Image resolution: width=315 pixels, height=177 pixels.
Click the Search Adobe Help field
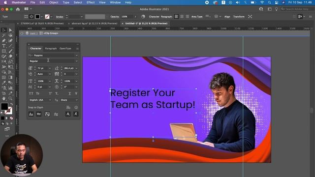pos(297,9)
